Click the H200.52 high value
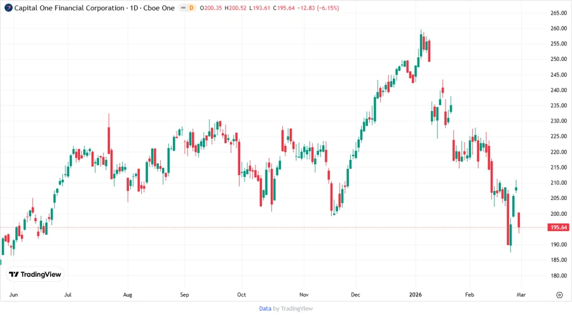Image resolution: width=572 pixels, height=316 pixels. [x=235, y=8]
